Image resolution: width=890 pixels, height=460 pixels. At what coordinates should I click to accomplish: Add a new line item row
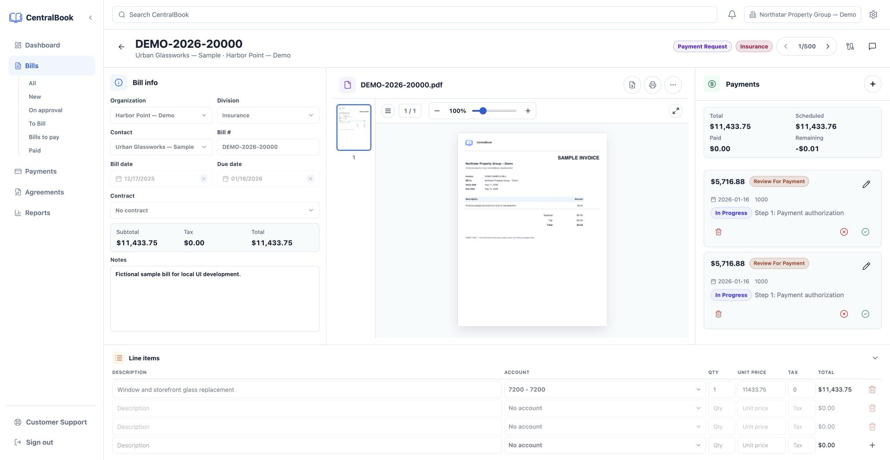[x=872, y=445]
